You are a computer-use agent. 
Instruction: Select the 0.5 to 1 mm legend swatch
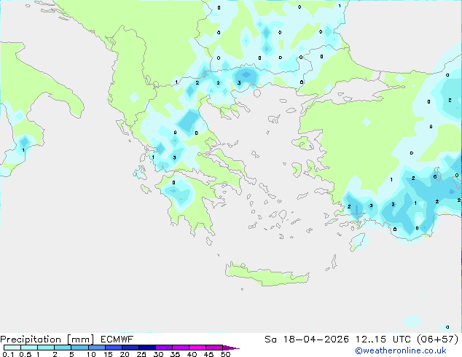point(29,348)
